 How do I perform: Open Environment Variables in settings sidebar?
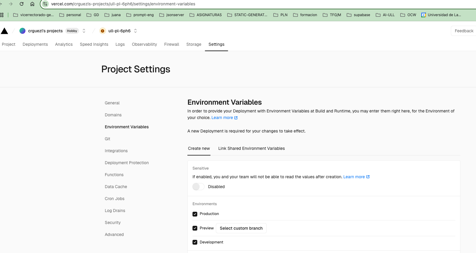click(127, 127)
